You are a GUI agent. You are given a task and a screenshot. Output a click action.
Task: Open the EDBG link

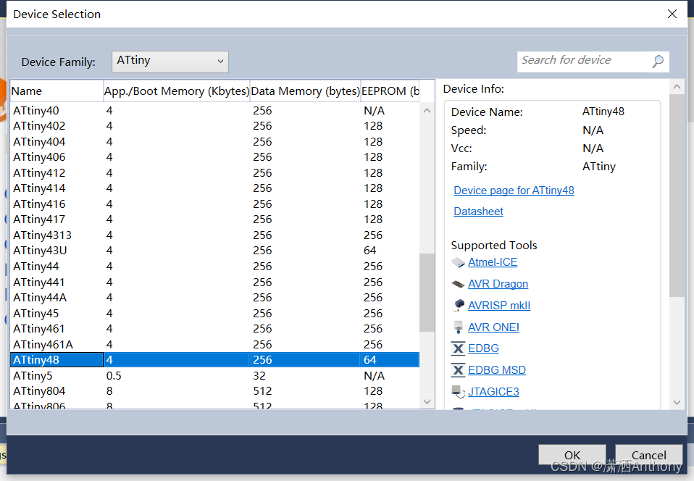tap(483, 348)
